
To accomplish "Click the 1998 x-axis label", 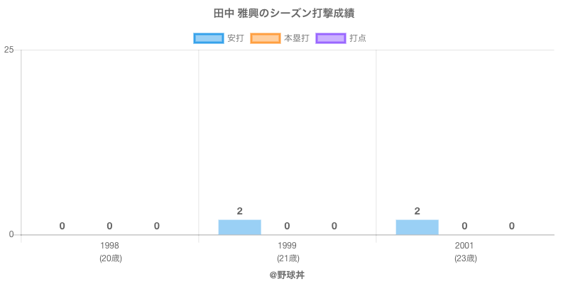I will (x=110, y=246).
